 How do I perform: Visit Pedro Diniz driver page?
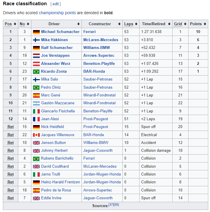[x=51, y=87]
